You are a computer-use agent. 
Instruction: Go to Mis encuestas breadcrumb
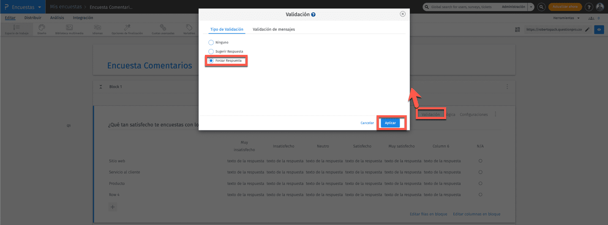(x=65, y=7)
